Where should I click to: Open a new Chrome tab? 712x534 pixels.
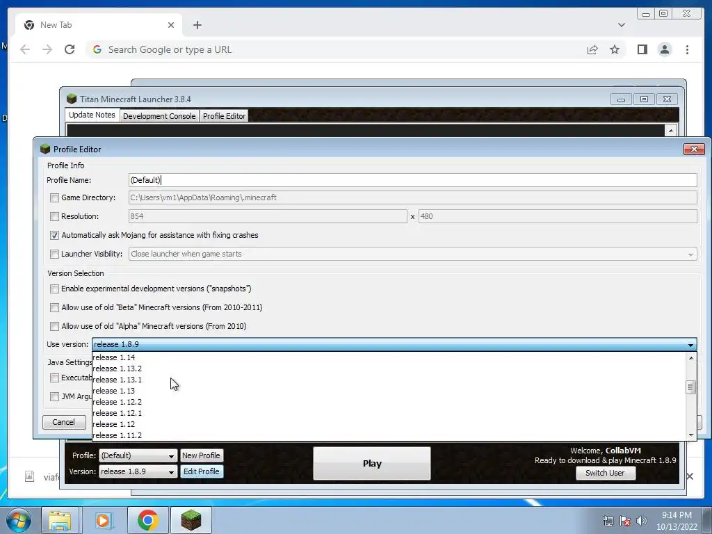pos(197,25)
